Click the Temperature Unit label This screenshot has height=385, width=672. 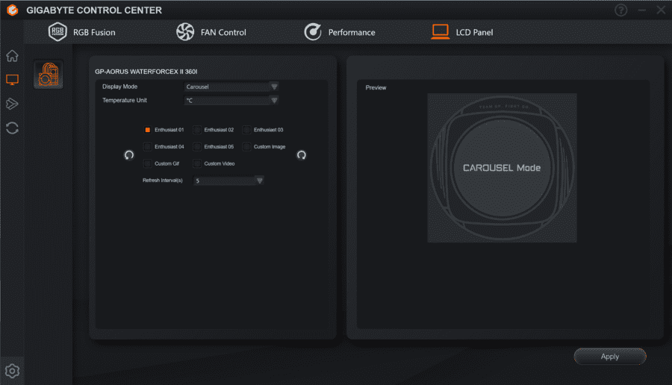125,100
